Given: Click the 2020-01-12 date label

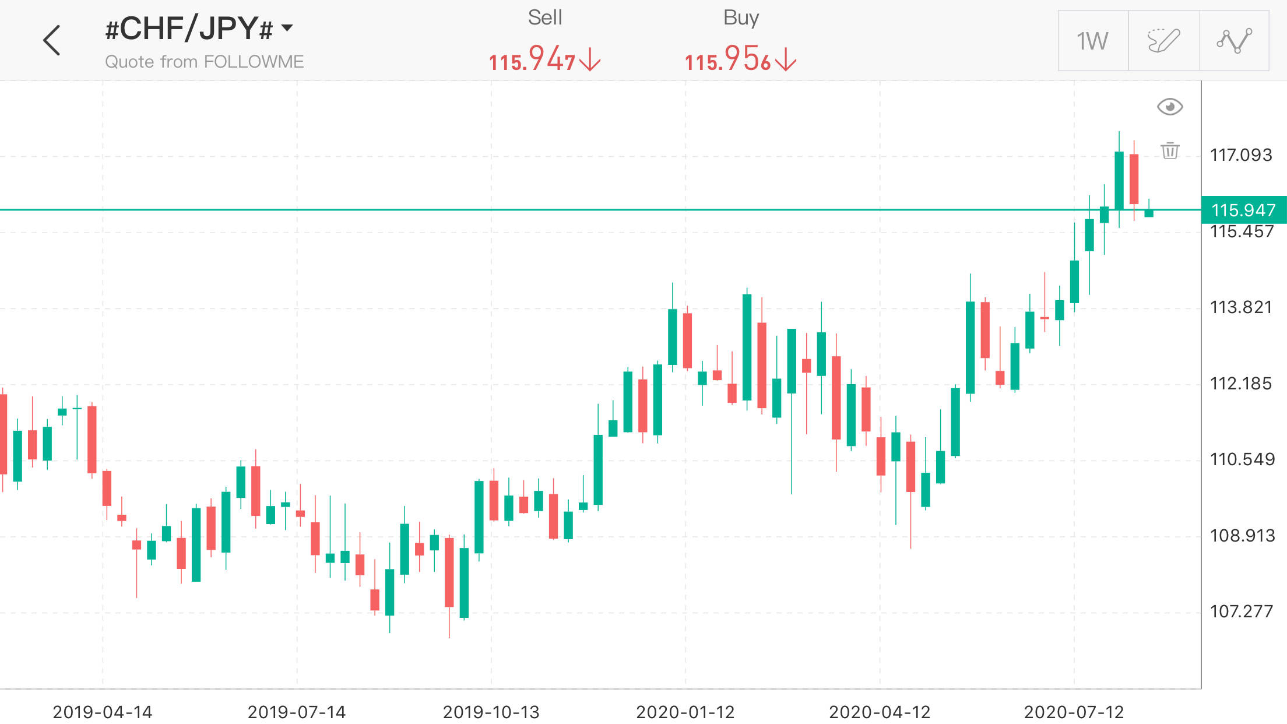Looking at the screenshot, I should (x=685, y=712).
